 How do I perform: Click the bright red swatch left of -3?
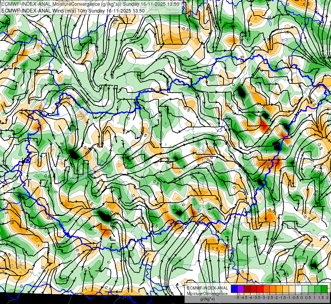tap(260, 289)
